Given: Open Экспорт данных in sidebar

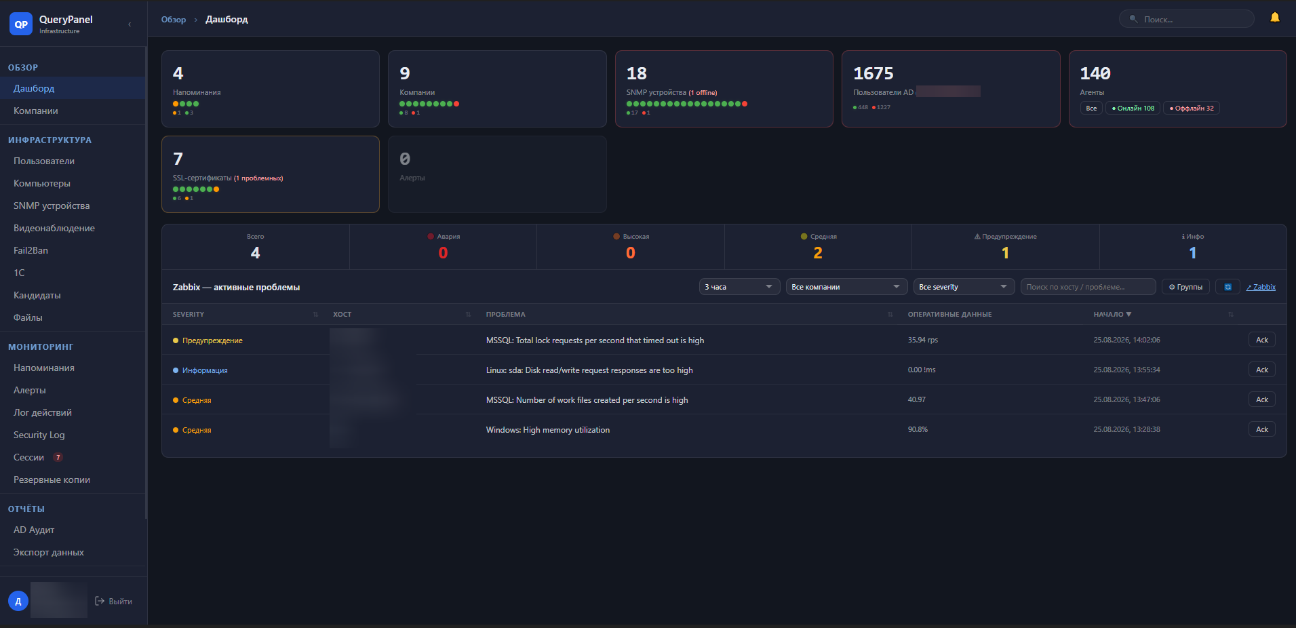Looking at the screenshot, I should (73, 552).
